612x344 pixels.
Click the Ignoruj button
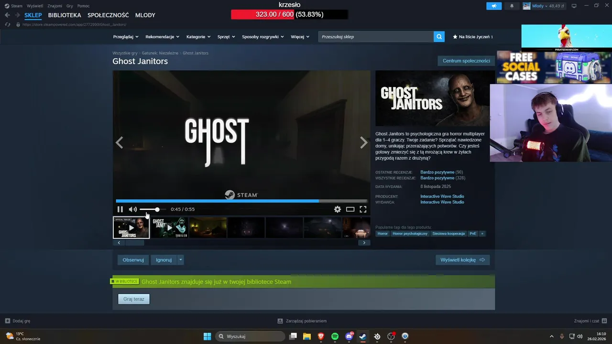pyautogui.click(x=164, y=260)
